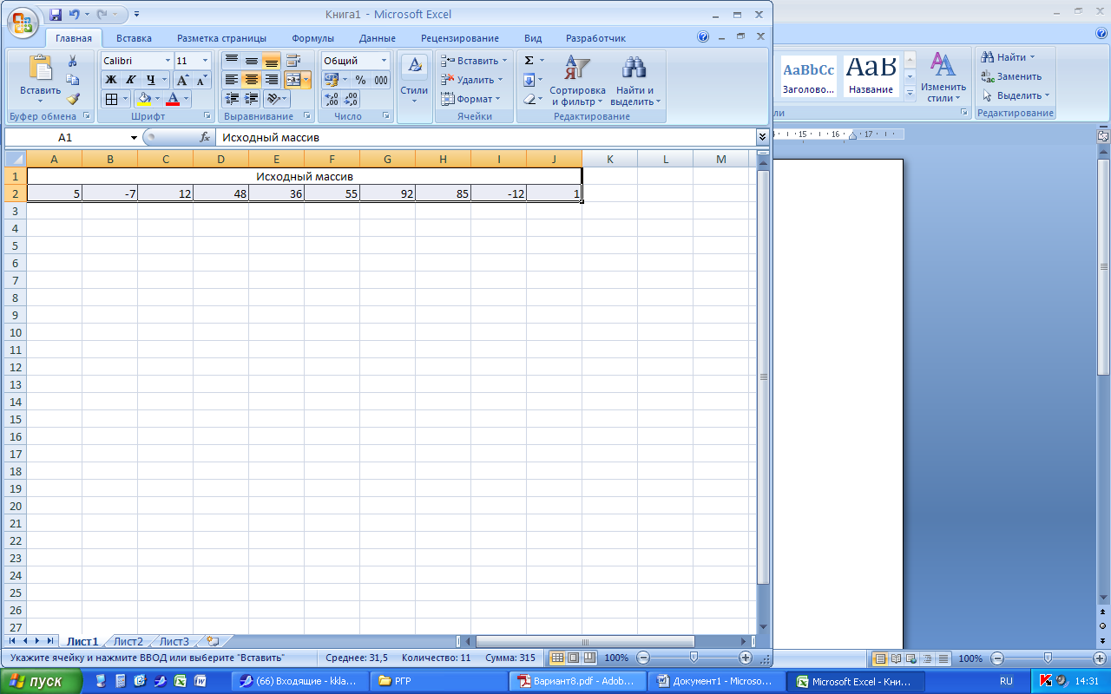The image size is (1111, 694).
Task: Open the Вставить cells dropdown
Action: [x=505, y=61]
